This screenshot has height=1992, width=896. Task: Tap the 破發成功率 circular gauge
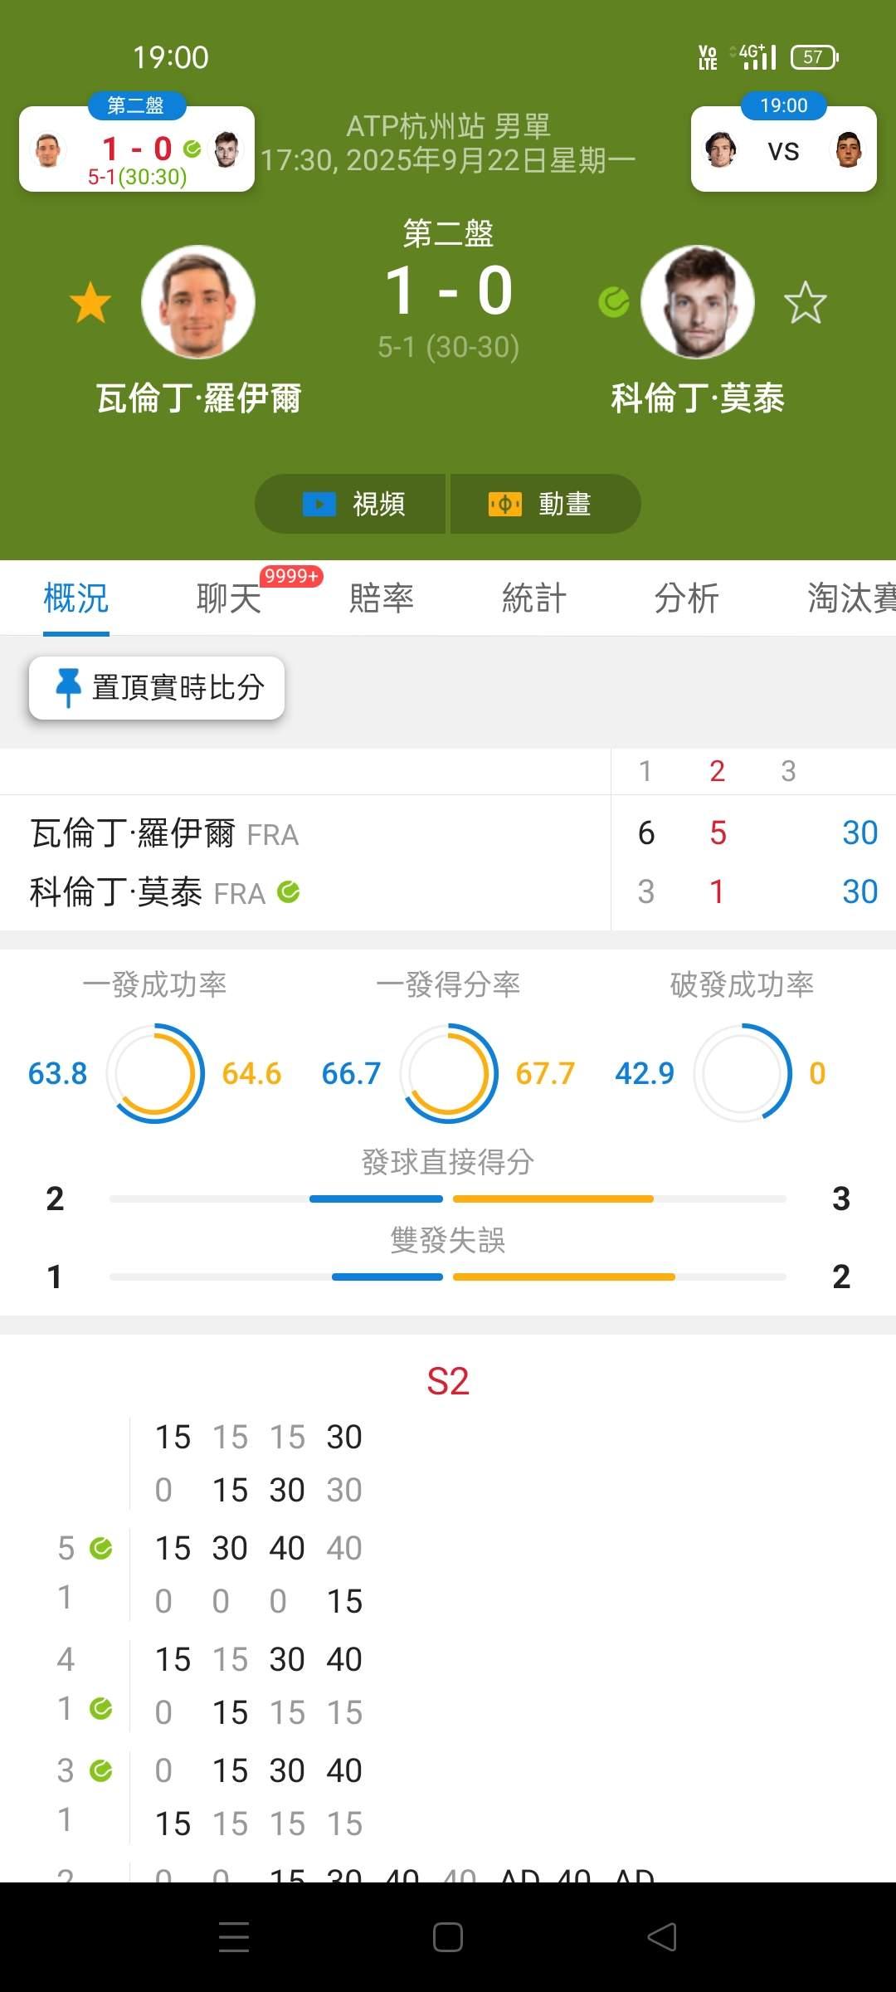pyautogui.click(x=743, y=1073)
